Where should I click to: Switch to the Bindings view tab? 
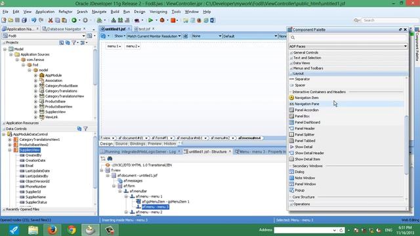pos(137,144)
